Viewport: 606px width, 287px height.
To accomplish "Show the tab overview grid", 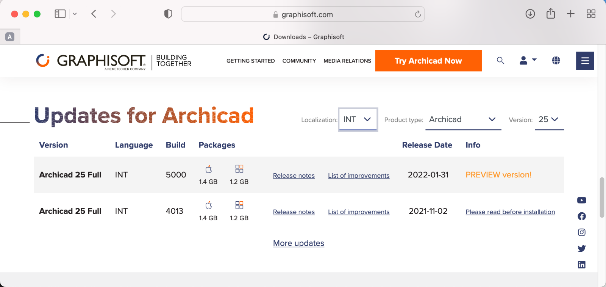I will (x=591, y=14).
